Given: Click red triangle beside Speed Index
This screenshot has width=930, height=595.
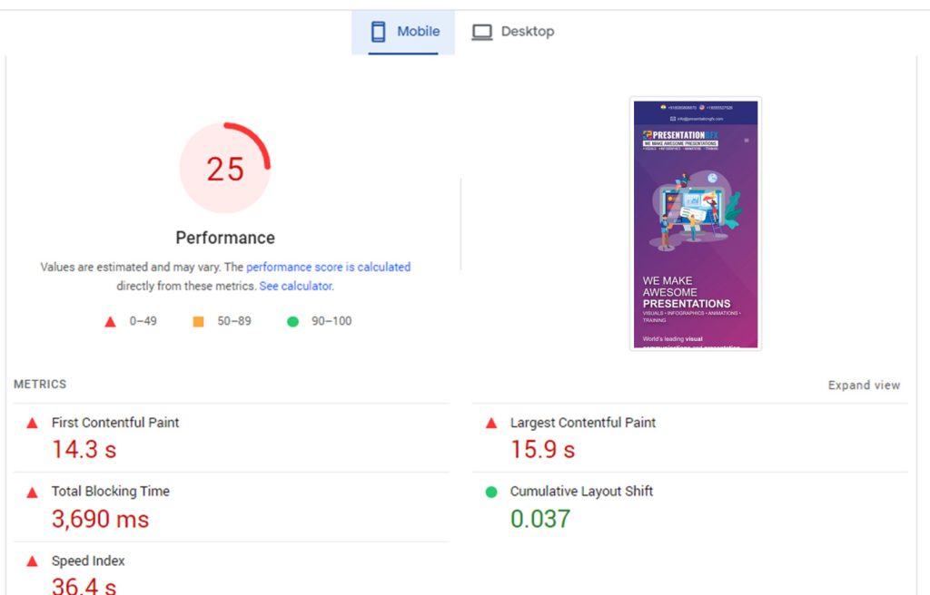Looking at the screenshot, I should click(32, 561).
